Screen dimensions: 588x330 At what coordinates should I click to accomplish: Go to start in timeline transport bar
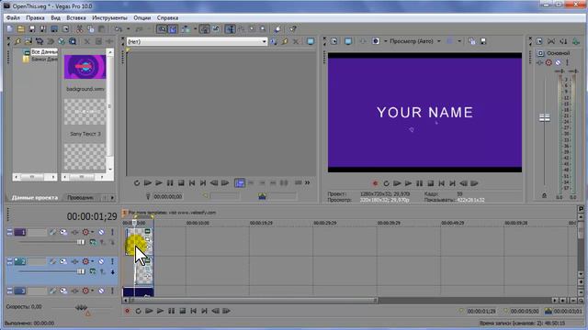194,311
